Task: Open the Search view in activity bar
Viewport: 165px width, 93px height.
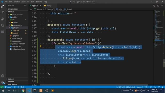Action: (x=3, y=13)
